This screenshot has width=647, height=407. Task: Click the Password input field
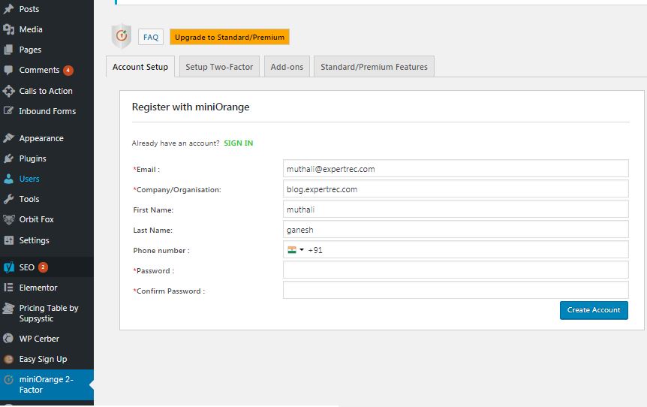pos(456,270)
